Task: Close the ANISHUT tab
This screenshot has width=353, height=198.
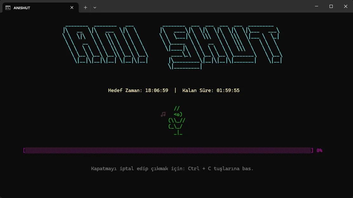Action: point(72,8)
